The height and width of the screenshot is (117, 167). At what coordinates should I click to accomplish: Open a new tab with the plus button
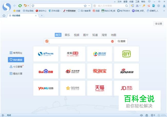coord(42,16)
